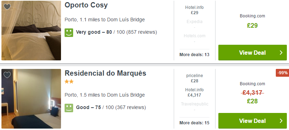Select the priceline £28 deal

[x=194, y=78]
